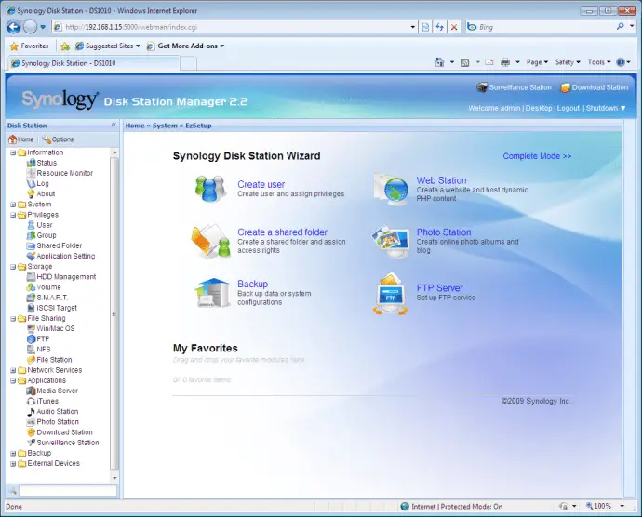This screenshot has width=642, height=517.
Task: Expand the System tree node
Action: (13, 205)
